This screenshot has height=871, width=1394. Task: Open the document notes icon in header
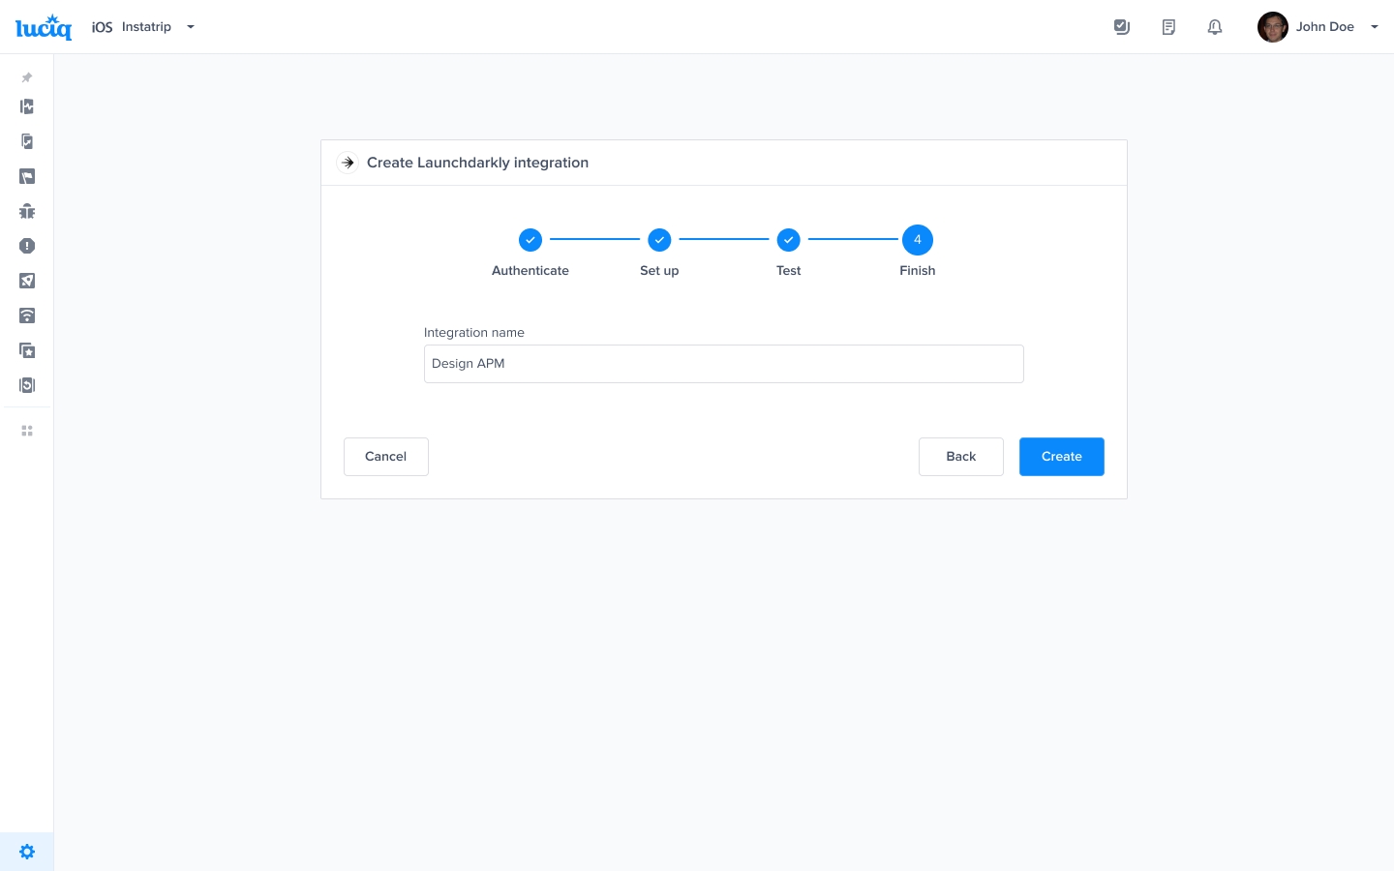pos(1168,27)
